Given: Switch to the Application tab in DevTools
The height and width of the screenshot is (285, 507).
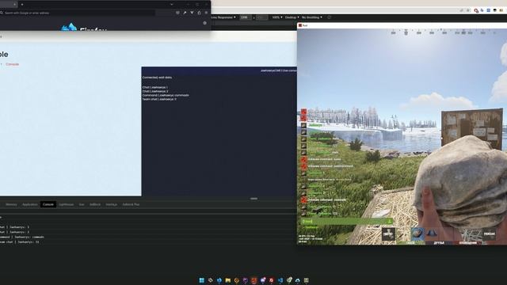Looking at the screenshot, I should pyautogui.click(x=30, y=204).
